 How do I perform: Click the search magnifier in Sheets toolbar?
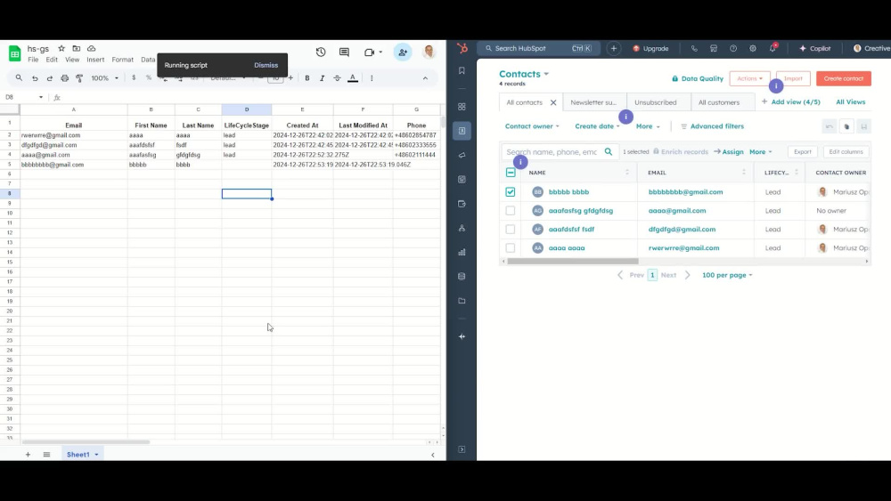(x=19, y=78)
